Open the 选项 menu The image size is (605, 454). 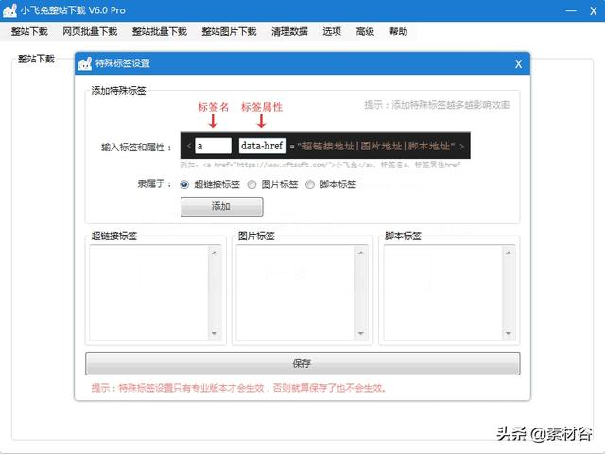332,31
